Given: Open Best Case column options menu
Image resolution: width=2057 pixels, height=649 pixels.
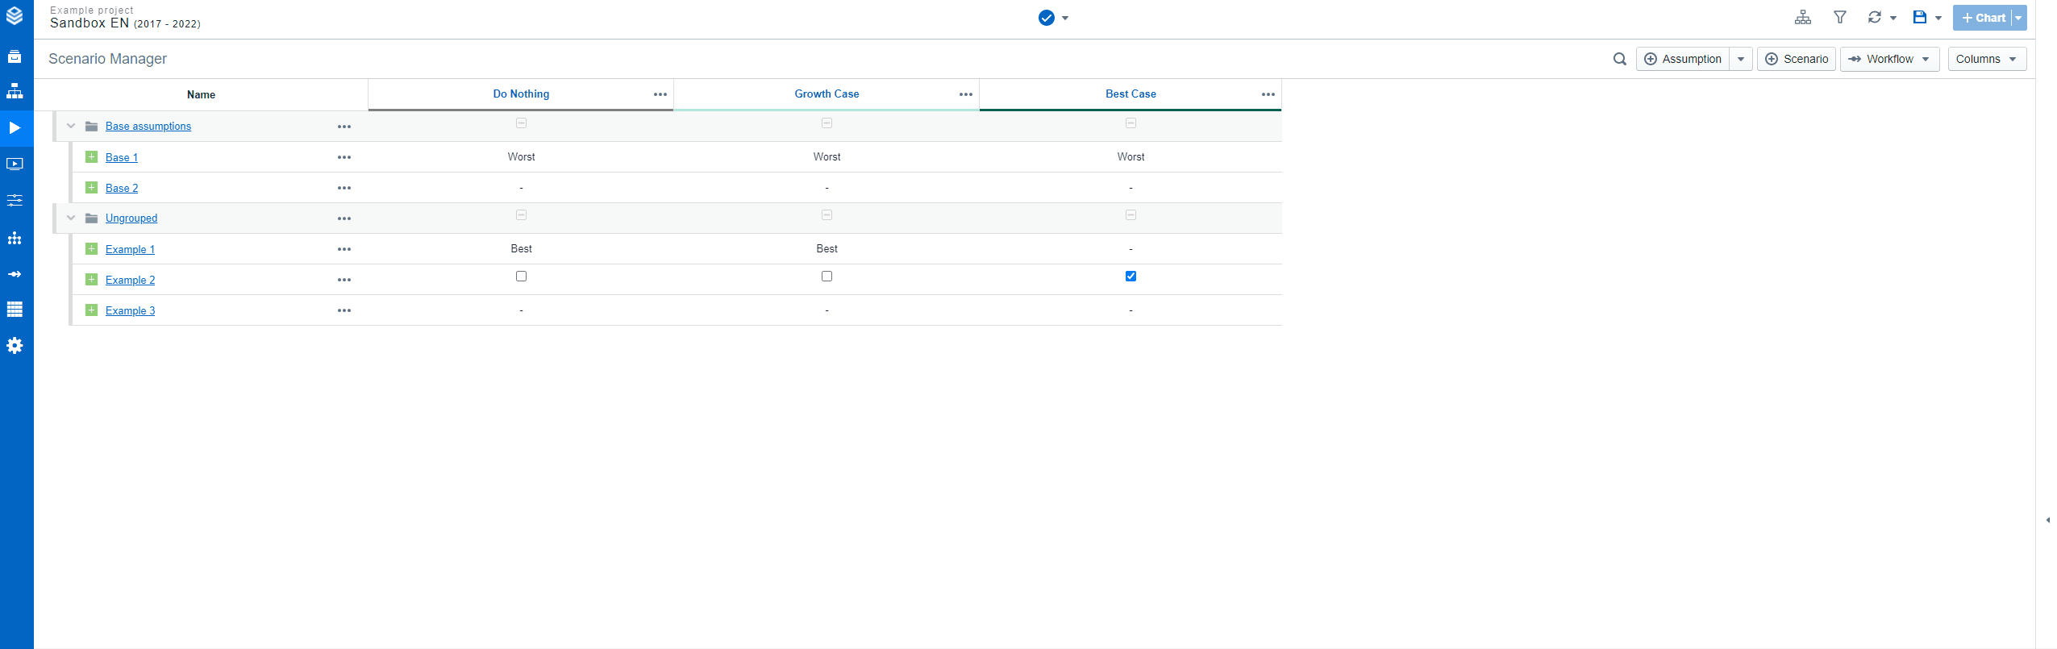Looking at the screenshot, I should pyautogui.click(x=1268, y=94).
